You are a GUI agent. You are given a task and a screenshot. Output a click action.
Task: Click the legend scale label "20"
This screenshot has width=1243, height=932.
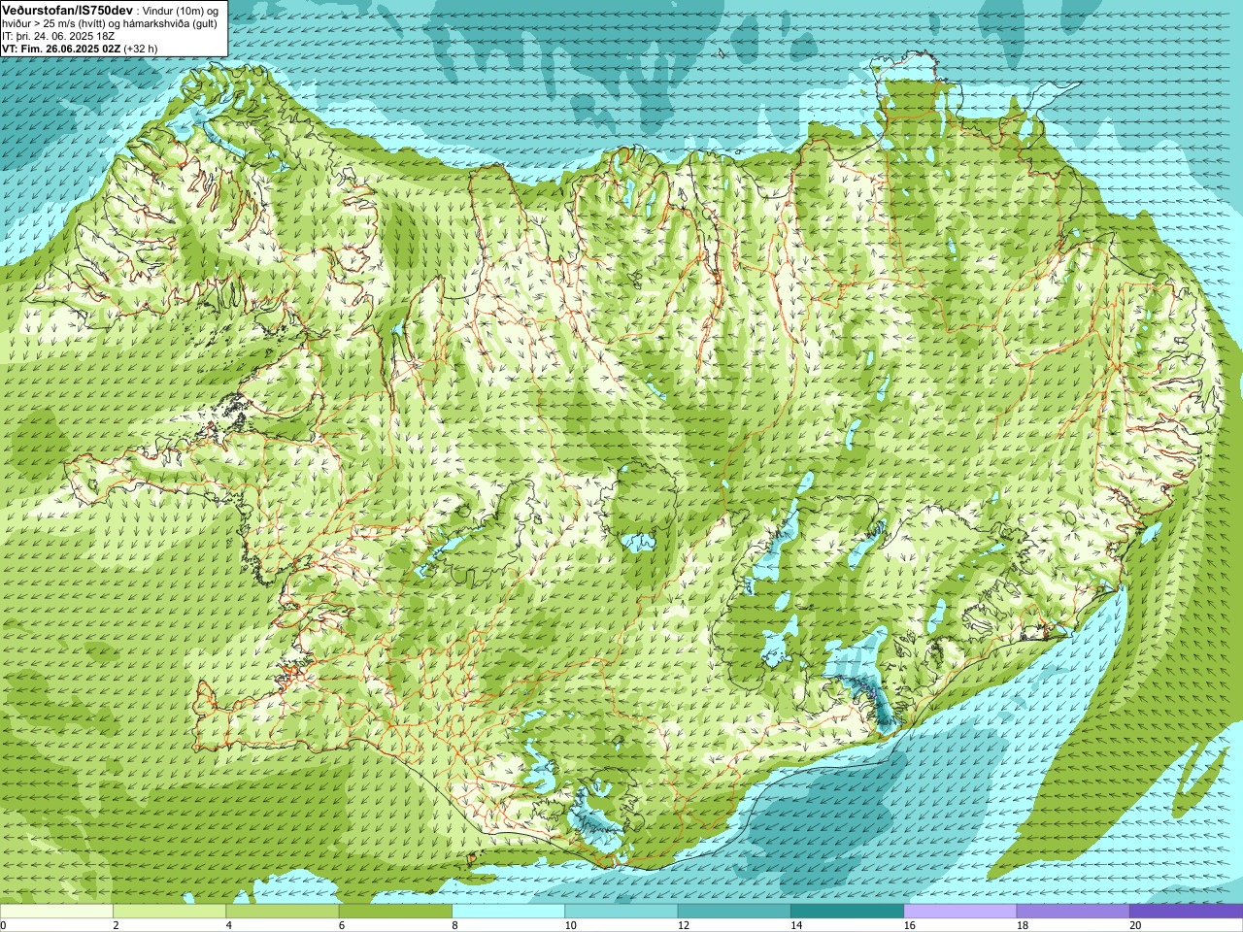[1135, 925]
